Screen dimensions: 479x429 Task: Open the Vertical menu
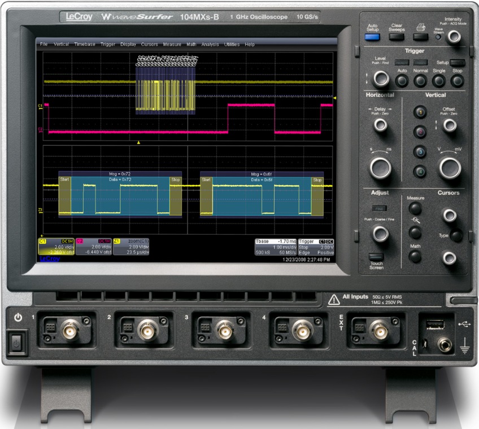coord(62,44)
